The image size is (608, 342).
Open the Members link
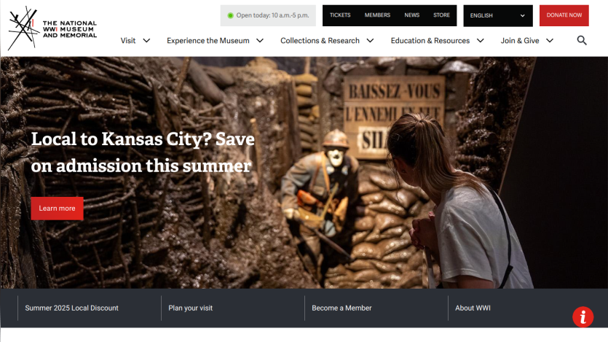(x=377, y=15)
